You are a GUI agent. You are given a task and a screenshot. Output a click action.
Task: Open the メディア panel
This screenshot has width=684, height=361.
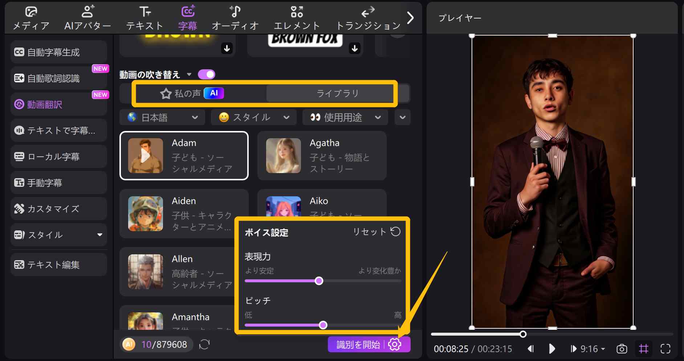(31, 17)
